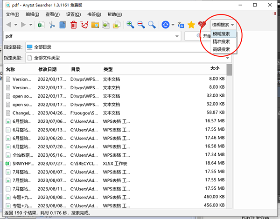Click the 开始 search button
This screenshot has height=219, width=280.
click(198, 36)
